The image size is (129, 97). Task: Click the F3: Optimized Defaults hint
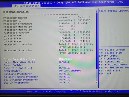click(x=114, y=67)
